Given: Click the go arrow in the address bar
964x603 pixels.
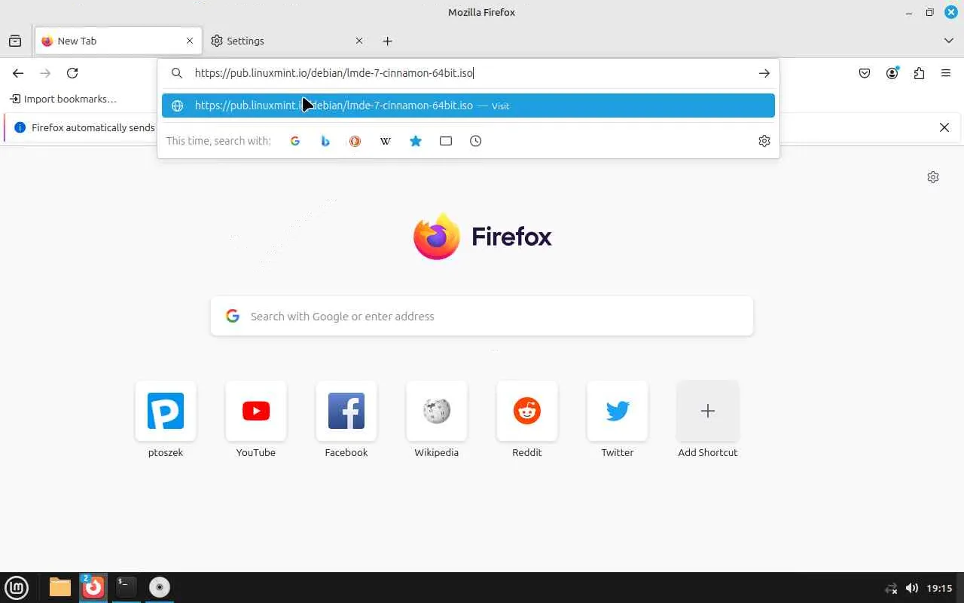Looking at the screenshot, I should click(x=764, y=73).
